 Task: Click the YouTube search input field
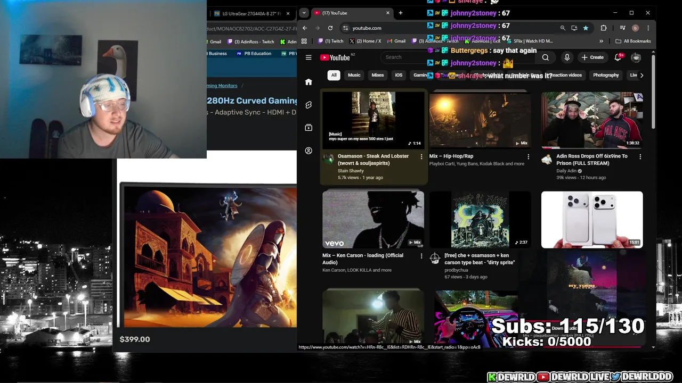tap(458, 57)
